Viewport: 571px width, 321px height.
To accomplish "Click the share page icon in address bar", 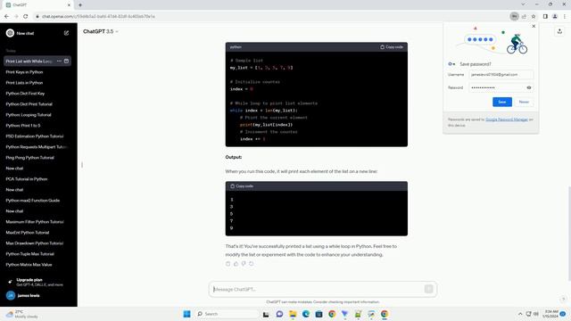I will [x=524, y=16].
